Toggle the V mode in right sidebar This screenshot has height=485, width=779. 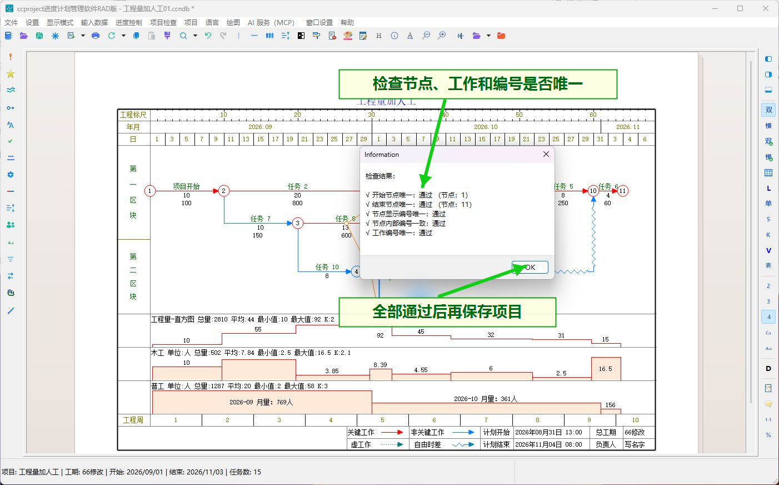point(768,250)
